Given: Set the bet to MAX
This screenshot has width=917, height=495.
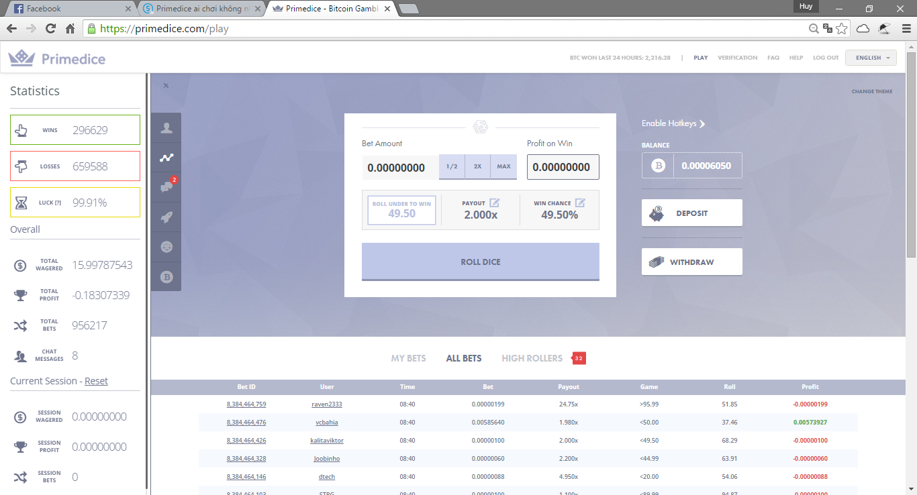Looking at the screenshot, I should [x=503, y=166].
